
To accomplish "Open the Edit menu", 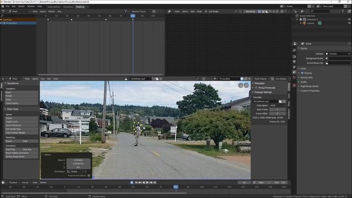I will [14, 7].
